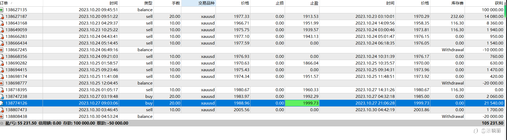507x140 pixels.
Task: Select order number 138774126
Action: (16, 103)
